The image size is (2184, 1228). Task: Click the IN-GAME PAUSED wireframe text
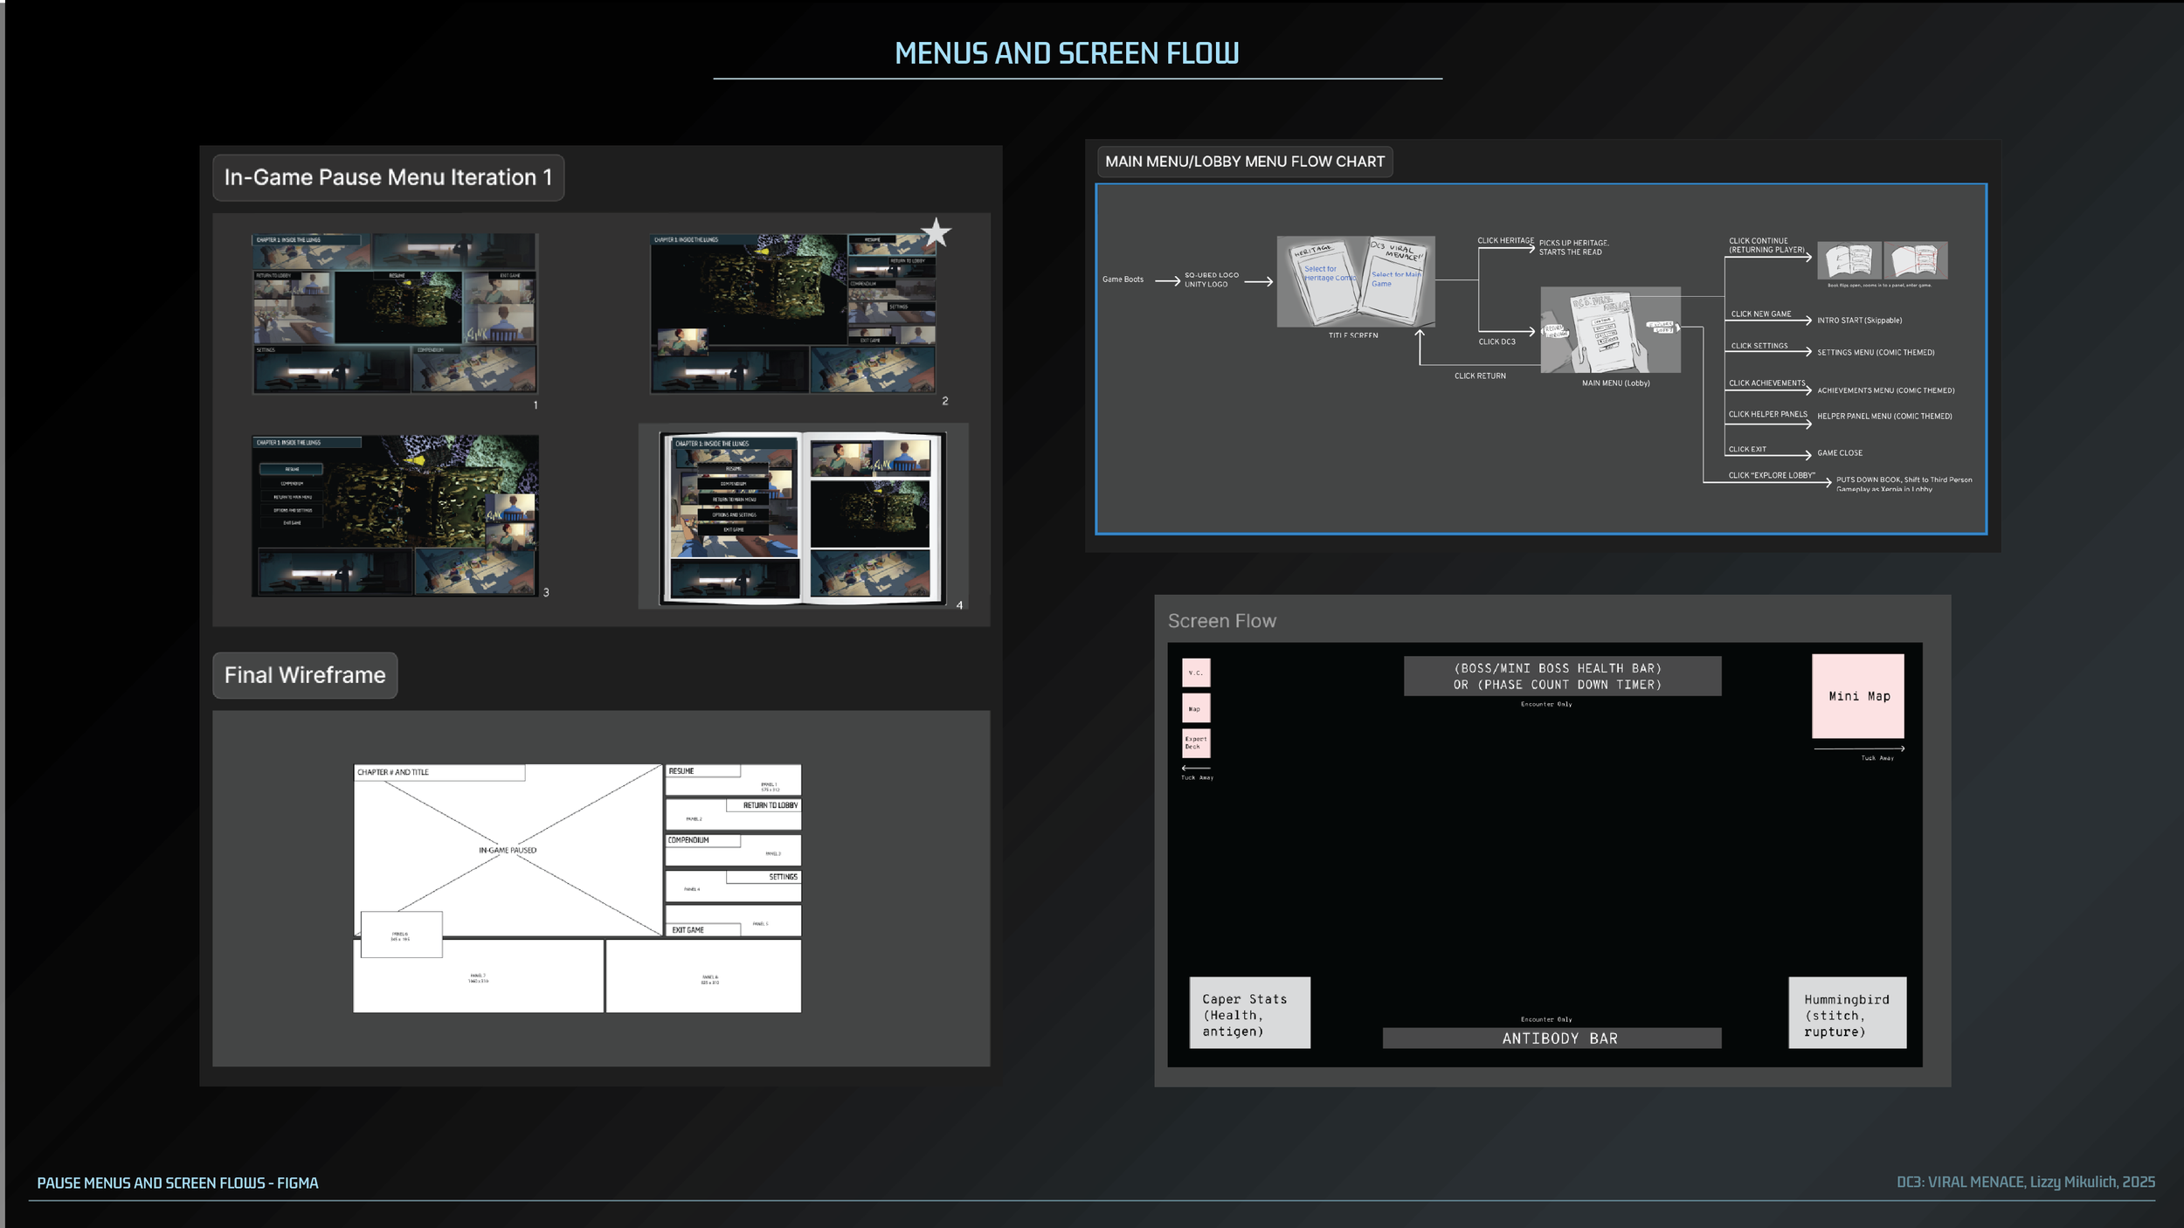tap(508, 850)
